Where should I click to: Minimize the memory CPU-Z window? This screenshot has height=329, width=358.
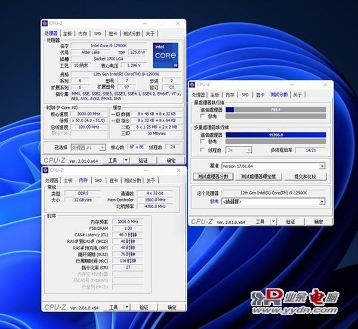coord(146,170)
